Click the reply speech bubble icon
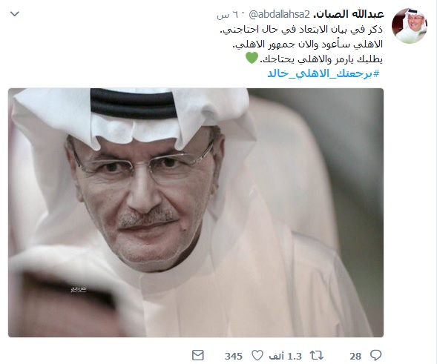Image resolution: width=437 pixels, height=364 pixels. click(375, 356)
